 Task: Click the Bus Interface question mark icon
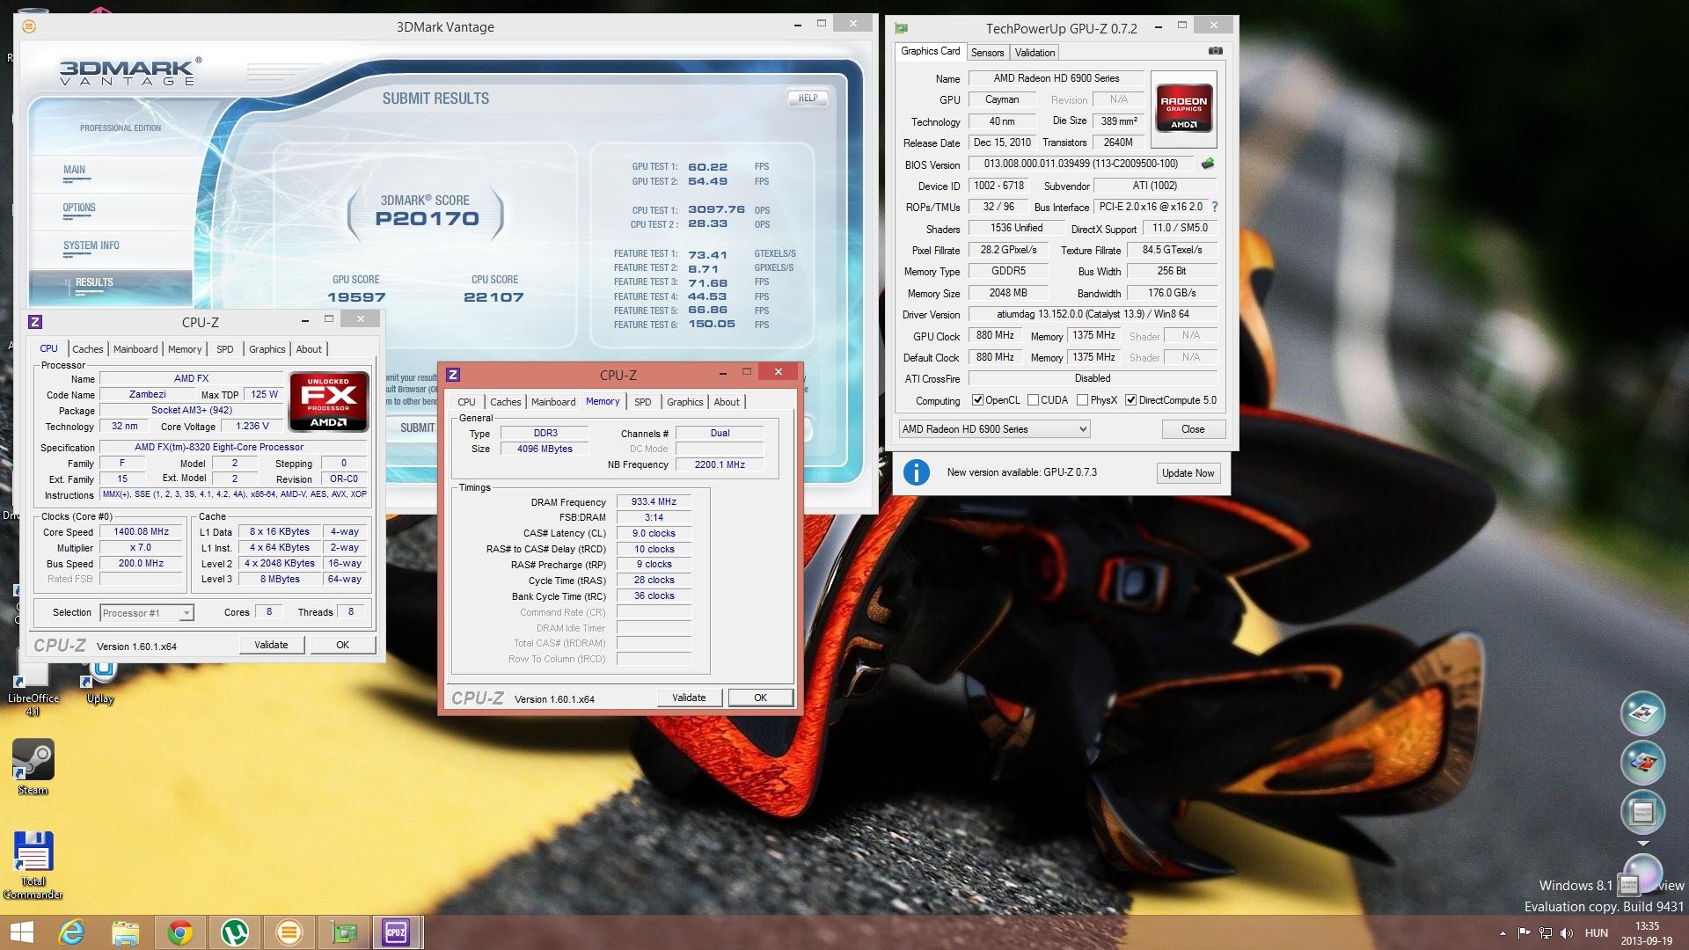tap(1215, 207)
